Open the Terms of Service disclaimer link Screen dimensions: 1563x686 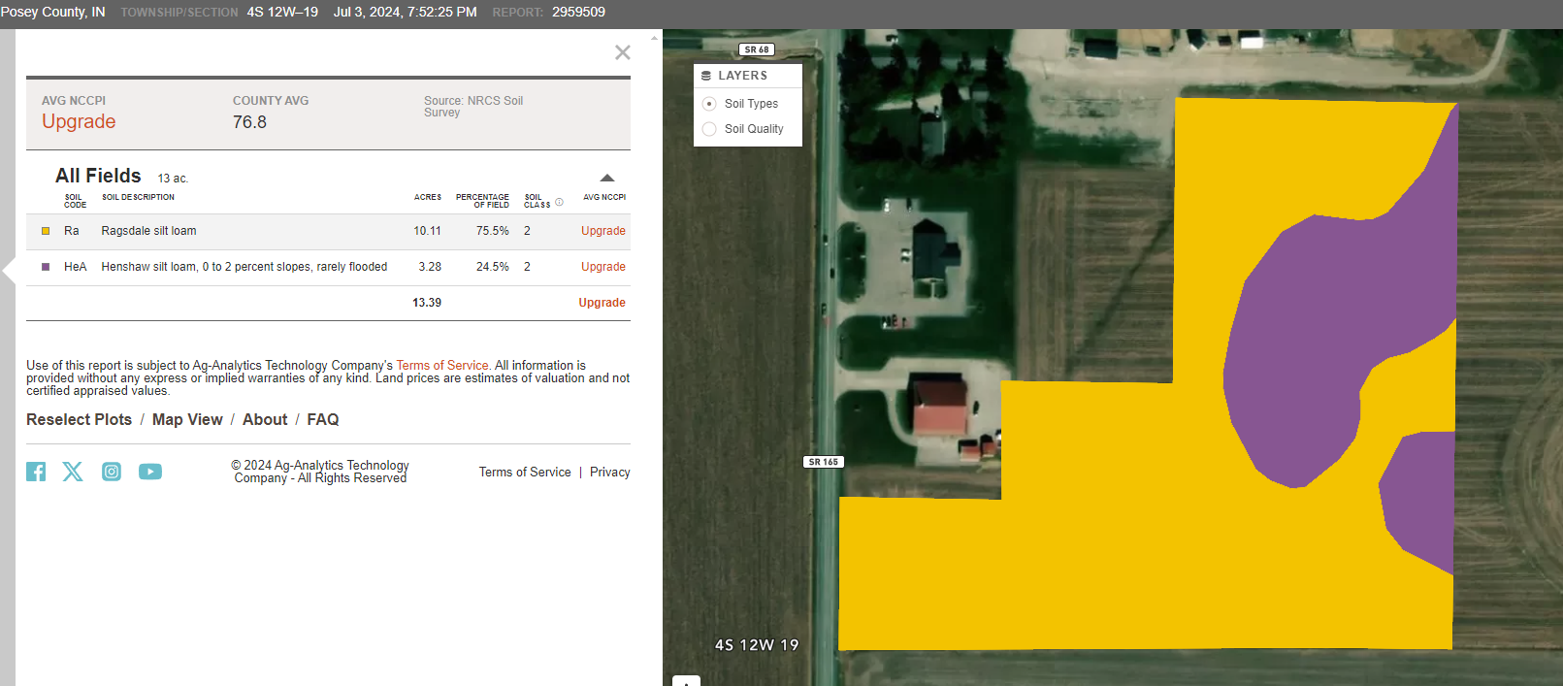(x=442, y=366)
